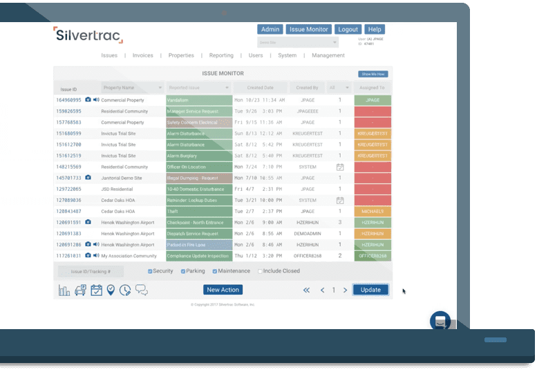This screenshot has width=537, height=372.
Task: Go to next page arrow
Action: tap(346, 290)
